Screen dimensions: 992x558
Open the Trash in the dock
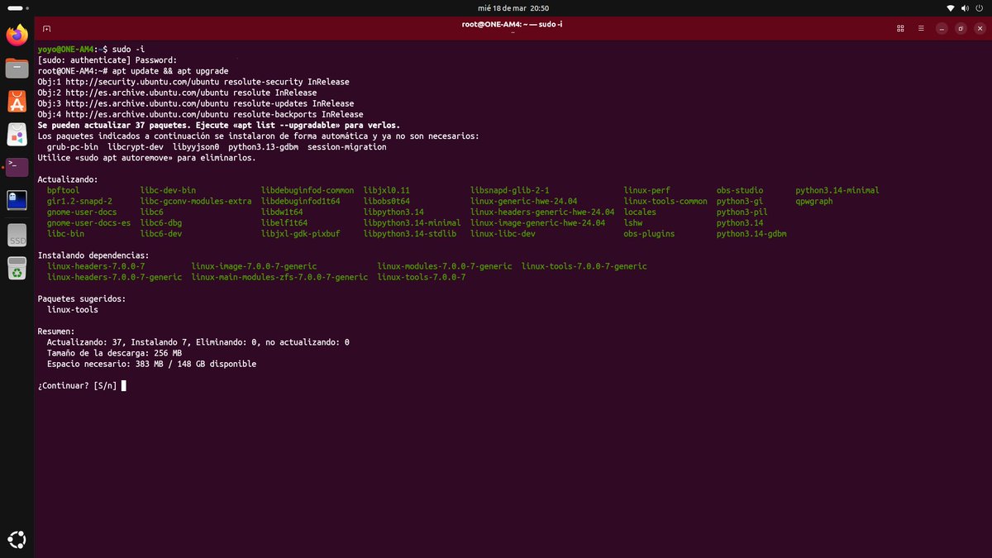[17, 268]
